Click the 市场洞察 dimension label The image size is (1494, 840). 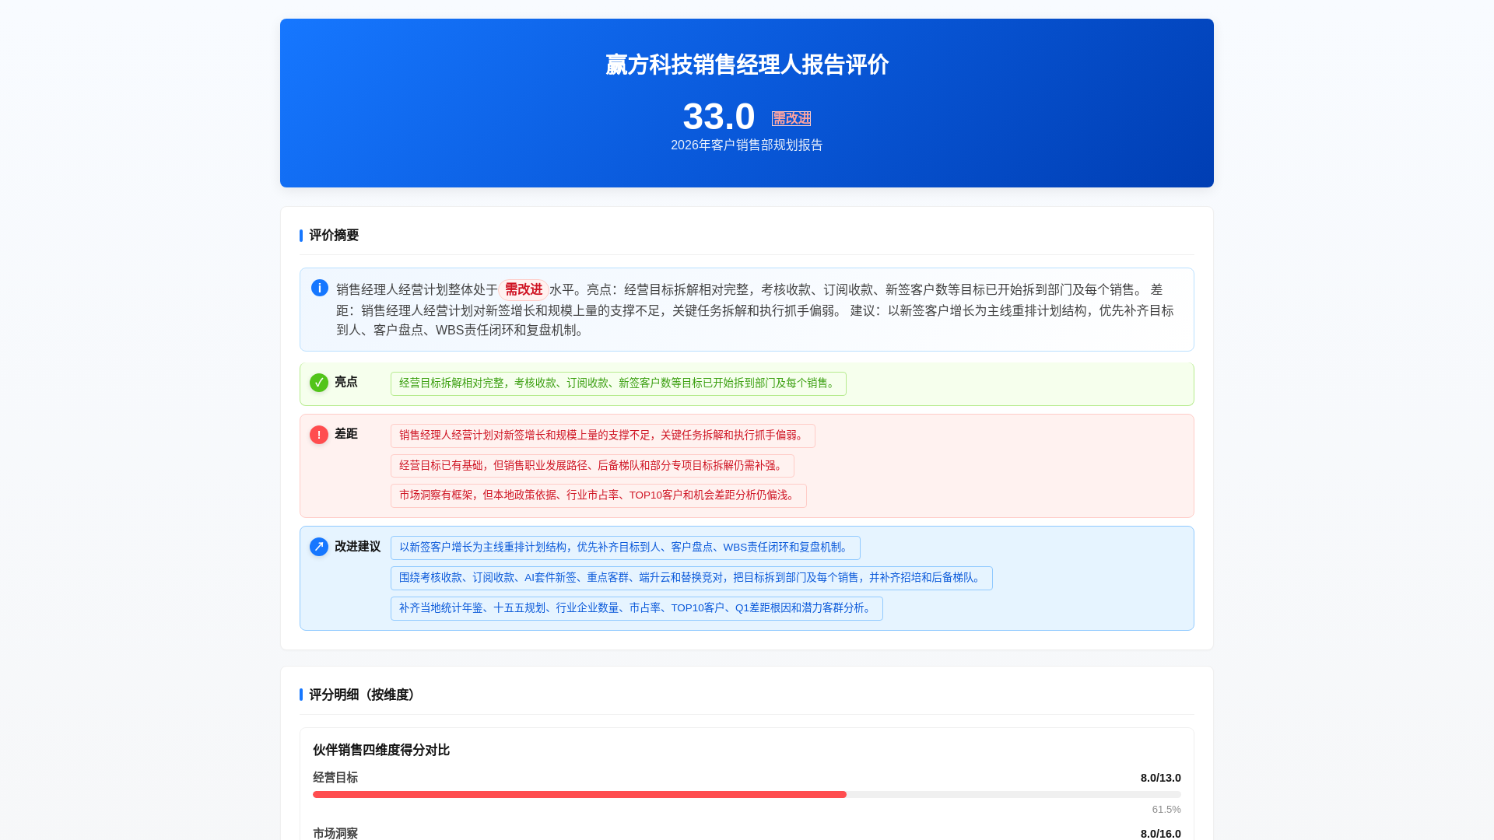pos(335,833)
